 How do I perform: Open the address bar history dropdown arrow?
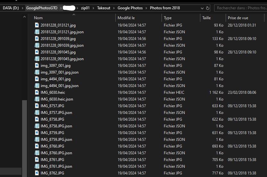pyautogui.click(x=202, y=8)
